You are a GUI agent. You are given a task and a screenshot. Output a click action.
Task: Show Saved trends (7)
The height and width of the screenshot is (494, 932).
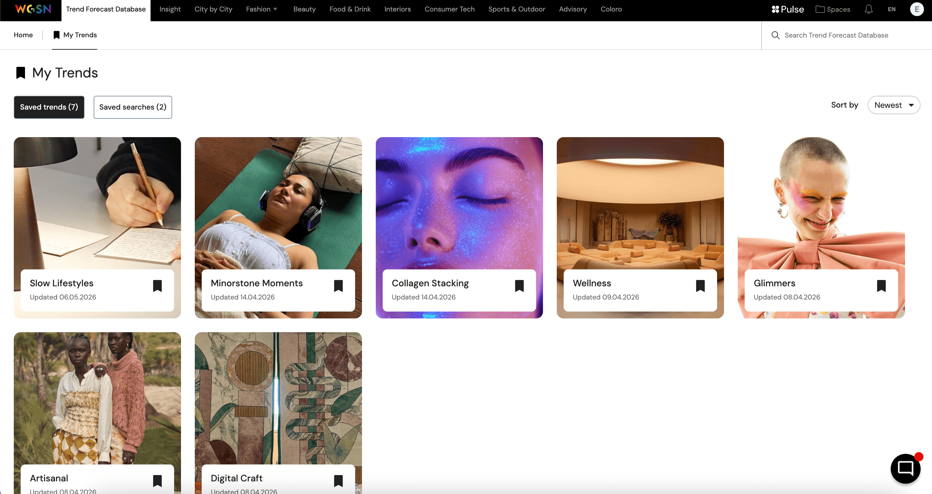49,107
